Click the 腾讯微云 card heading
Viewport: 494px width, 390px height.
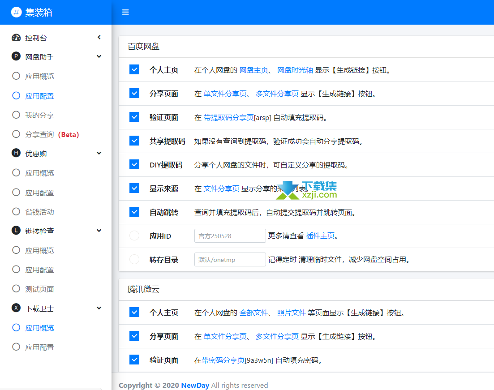[x=144, y=289]
